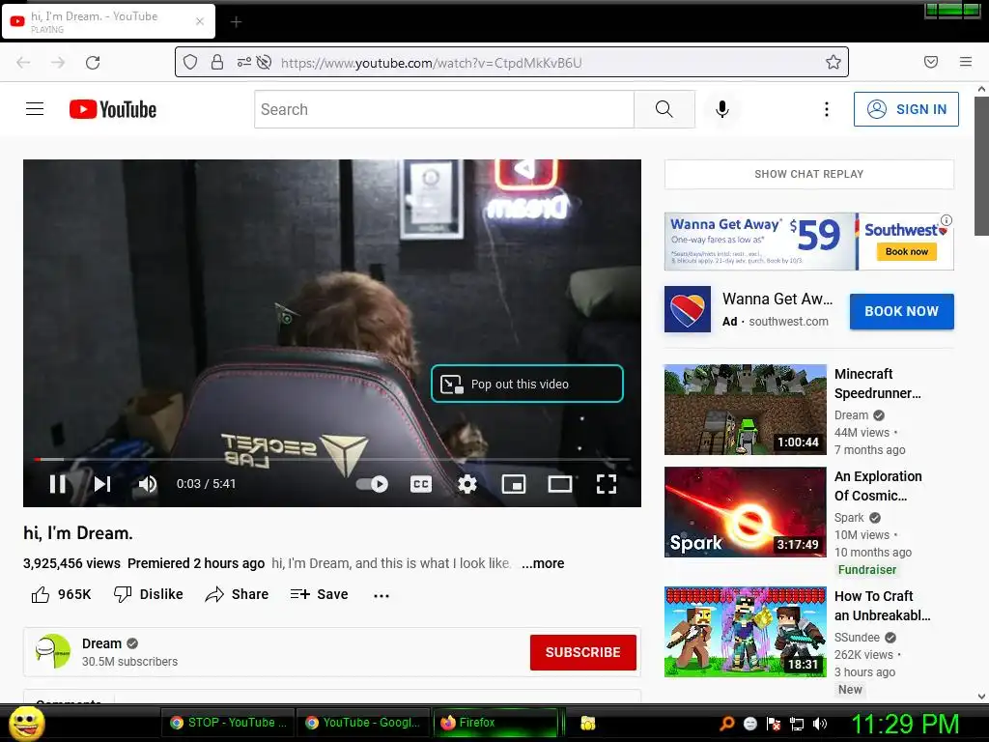This screenshot has height=742, width=989.
Task: Open SSundee channel link
Action: (x=858, y=638)
